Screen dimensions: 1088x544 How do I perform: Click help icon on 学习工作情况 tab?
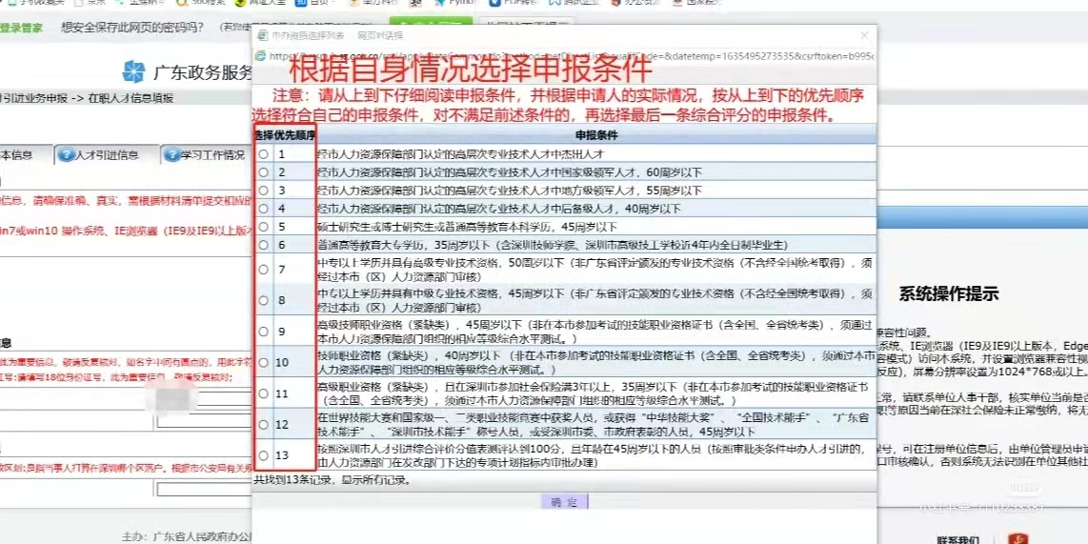click(x=172, y=154)
